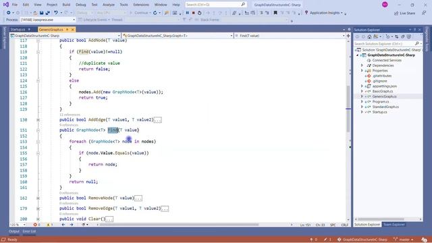This screenshot has width=432, height=243.
Task: Open the Debug menu
Action: point(81,5)
